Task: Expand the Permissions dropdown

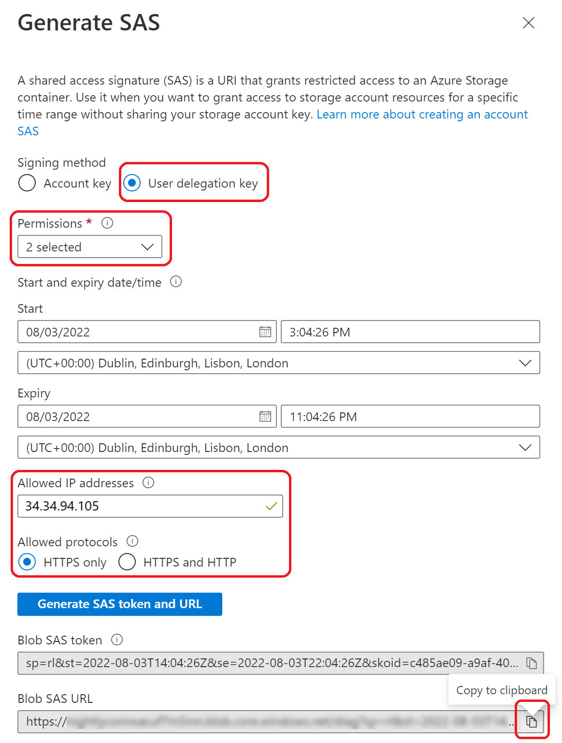Action: coord(90,247)
